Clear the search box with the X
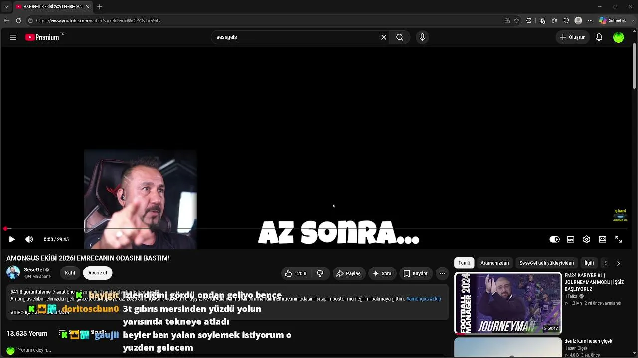 point(384,37)
